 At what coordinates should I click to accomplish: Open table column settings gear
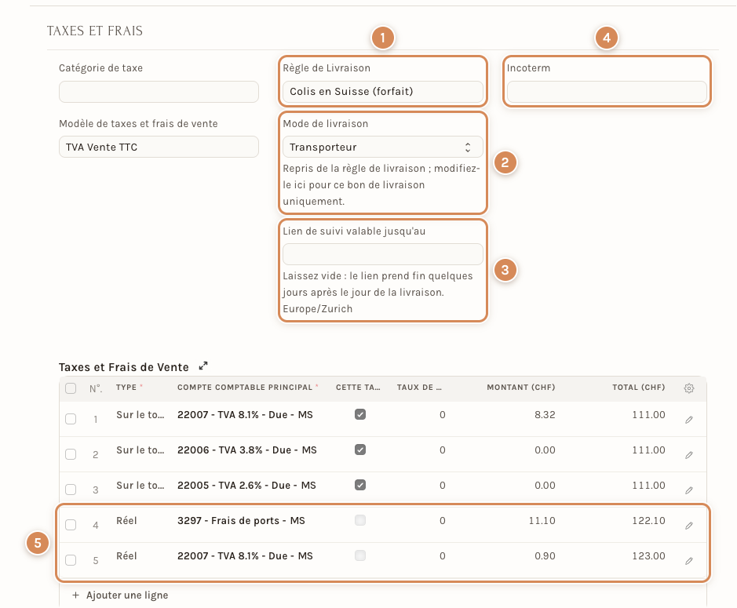(688, 388)
